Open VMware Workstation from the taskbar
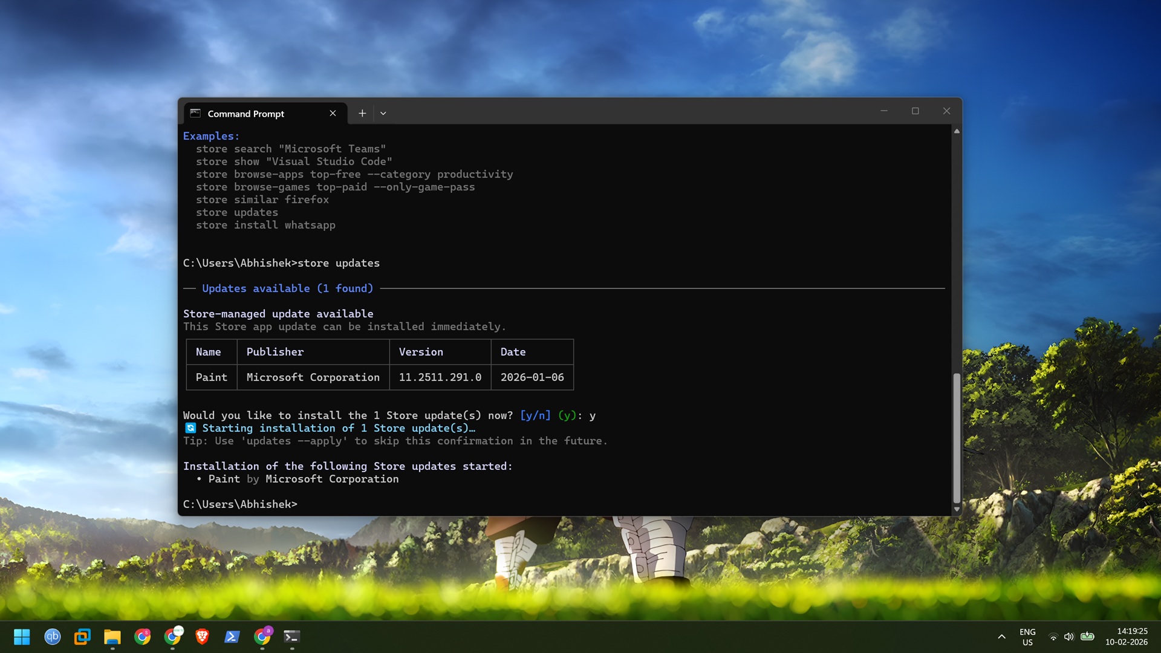1161x653 pixels. [82, 637]
